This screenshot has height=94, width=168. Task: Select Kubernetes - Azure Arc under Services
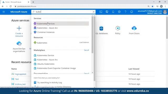point(61,28)
